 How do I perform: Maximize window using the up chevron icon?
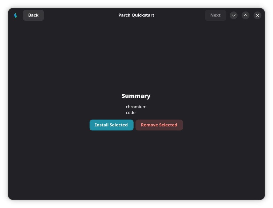pos(246,15)
